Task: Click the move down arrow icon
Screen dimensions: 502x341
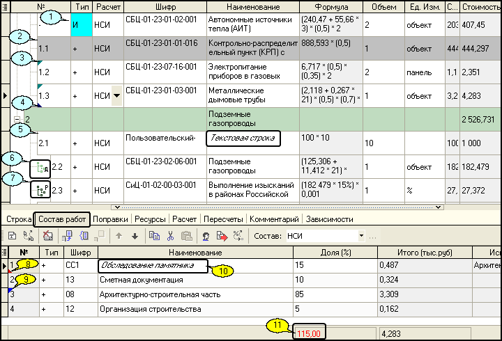Action: [135, 237]
